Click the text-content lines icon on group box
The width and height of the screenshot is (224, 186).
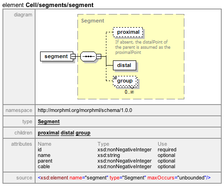(x=115, y=78)
